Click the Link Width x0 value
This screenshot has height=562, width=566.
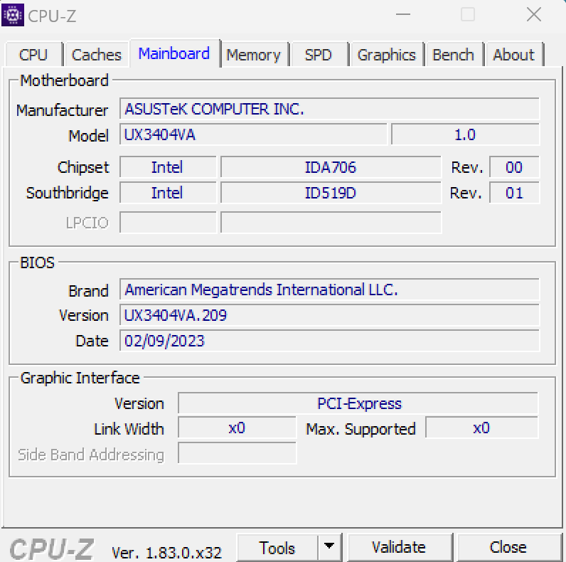237,428
